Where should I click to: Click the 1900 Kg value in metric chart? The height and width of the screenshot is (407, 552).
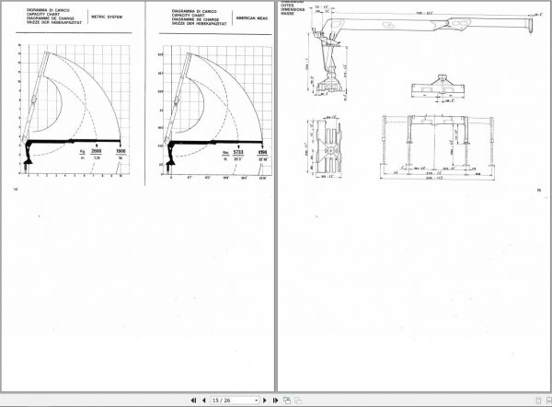tap(121, 151)
